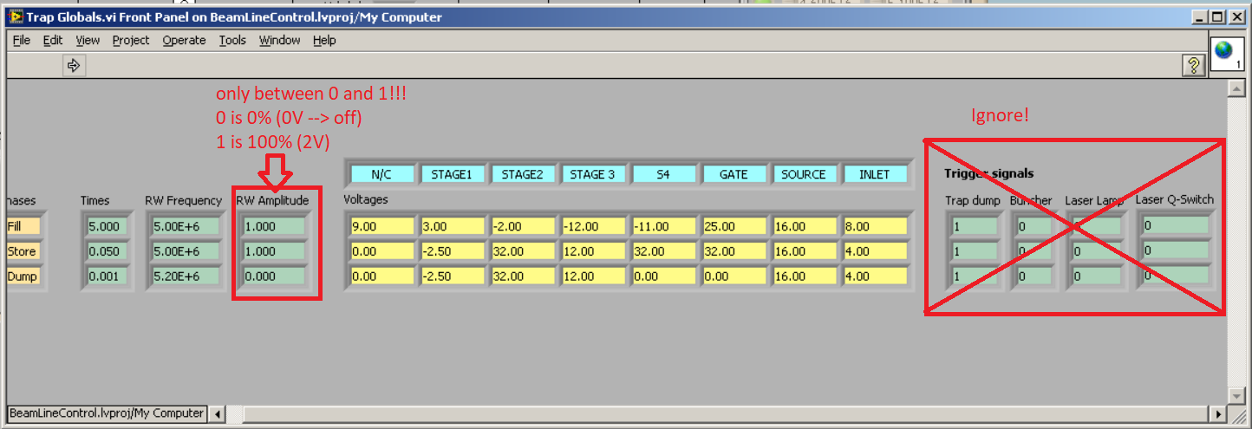Open the File menu
The width and height of the screenshot is (1252, 429).
(x=22, y=40)
